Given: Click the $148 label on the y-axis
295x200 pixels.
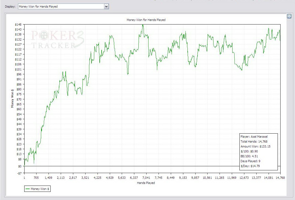Looking at the screenshot, I should (18, 24).
